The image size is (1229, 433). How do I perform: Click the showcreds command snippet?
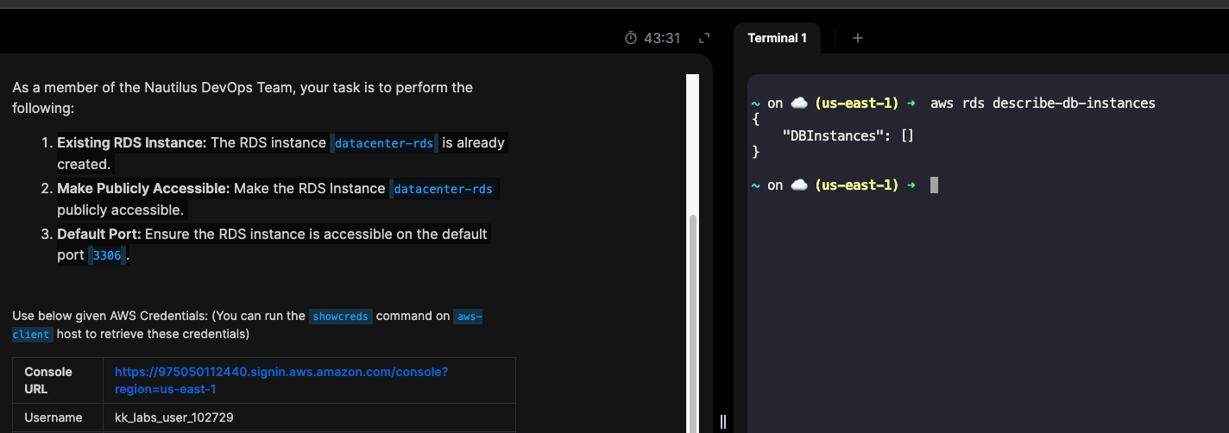(x=340, y=317)
